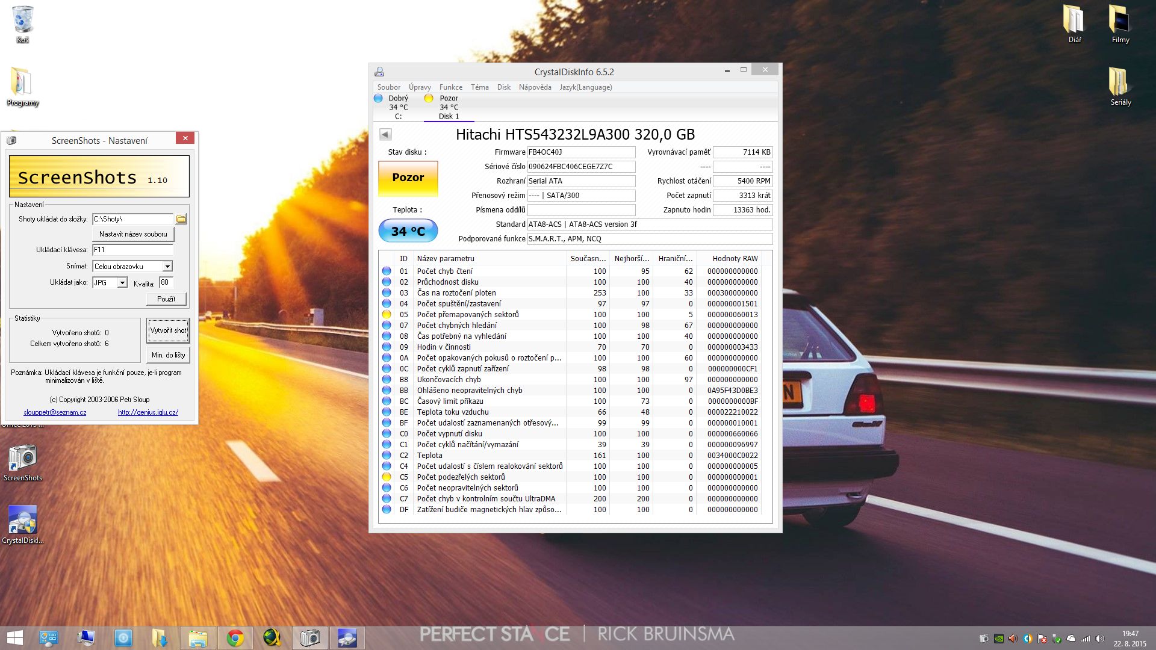Open the Soubor menu
Viewport: 1156px width, 650px height.
point(389,87)
